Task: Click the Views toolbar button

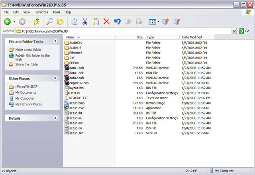Action: pos(152,22)
